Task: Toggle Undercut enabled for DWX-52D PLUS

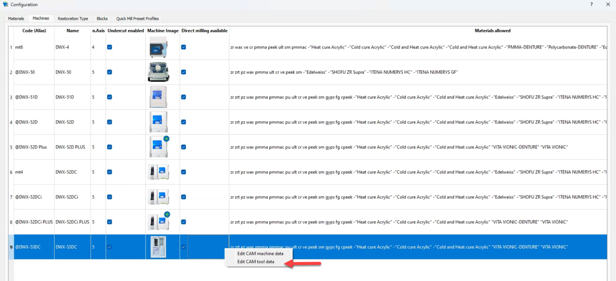Action: [x=110, y=147]
